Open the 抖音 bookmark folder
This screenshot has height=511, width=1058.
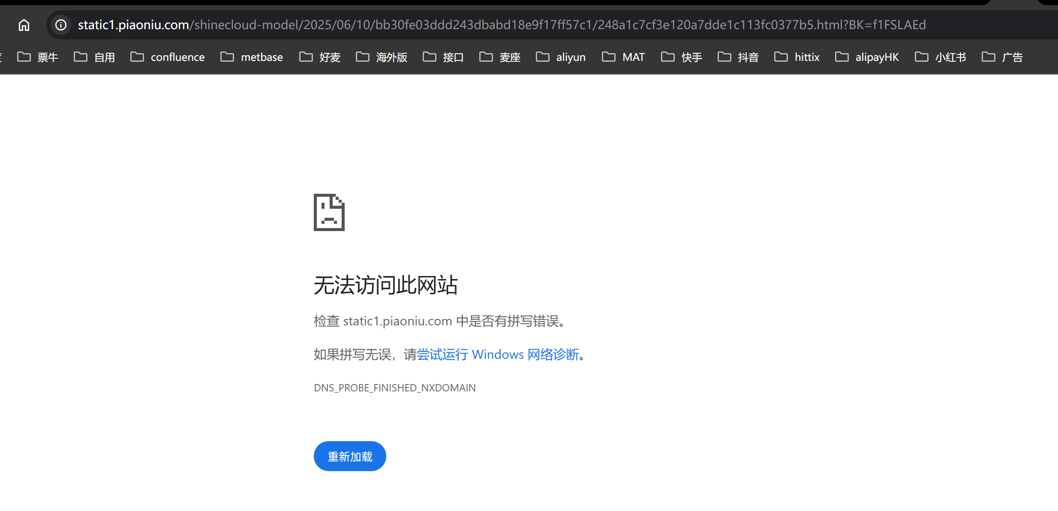point(738,57)
